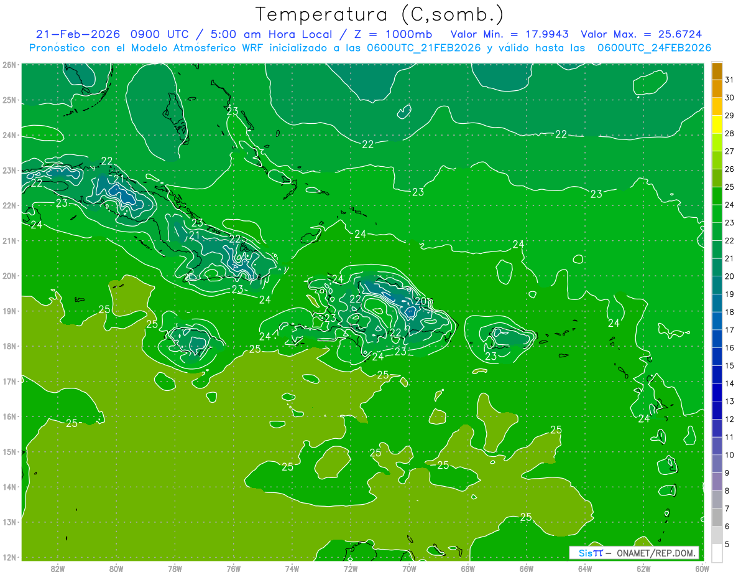This screenshot has width=746, height=577.
Task: Click the "26" label on the color scale
Action: click(x=729, y=169)
